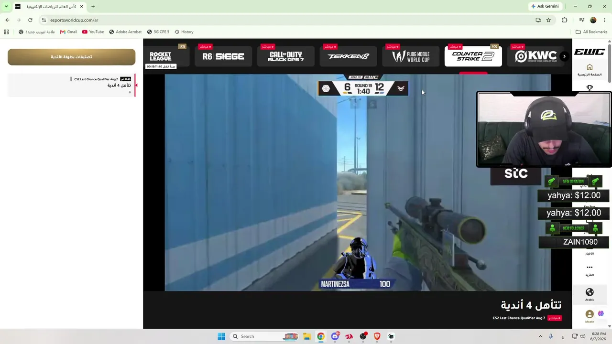Image resolution: width=612 pixels, height=344 pixels.
Task: Open the CS2 Last Chance Qualifier schedule card
Action: 71,85
